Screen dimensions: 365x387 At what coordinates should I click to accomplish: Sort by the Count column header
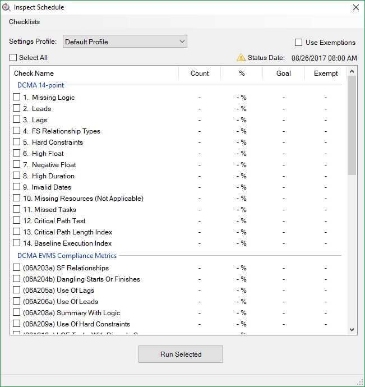coord(200,73)
